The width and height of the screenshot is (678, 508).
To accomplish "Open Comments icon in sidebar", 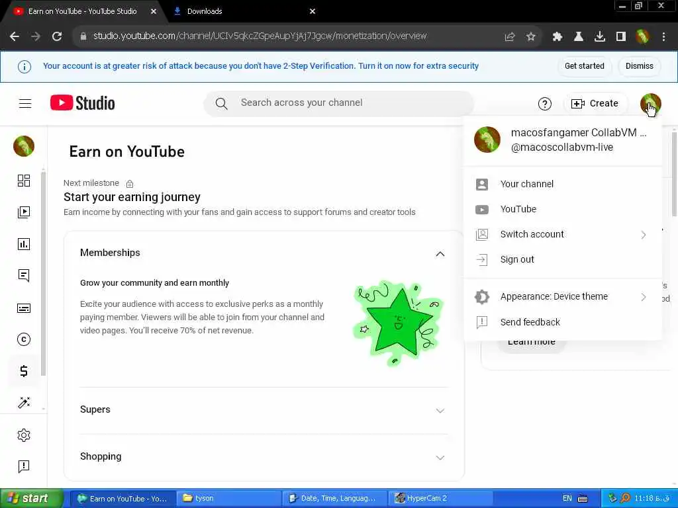I will click(24, 276).
